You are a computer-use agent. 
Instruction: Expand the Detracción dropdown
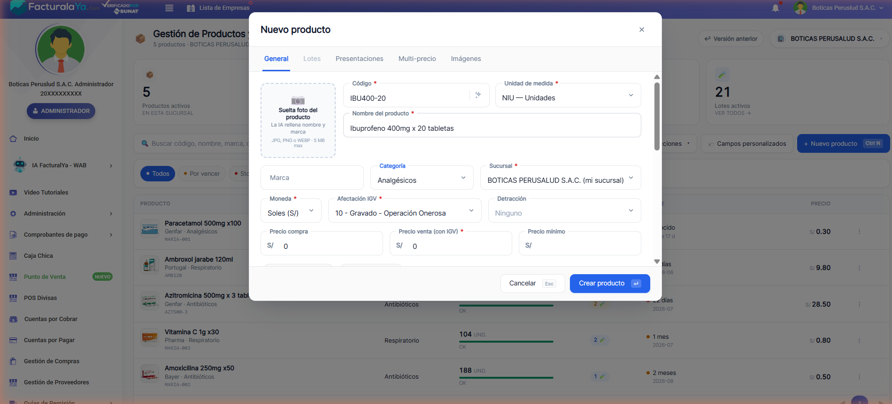pos(565,211)
